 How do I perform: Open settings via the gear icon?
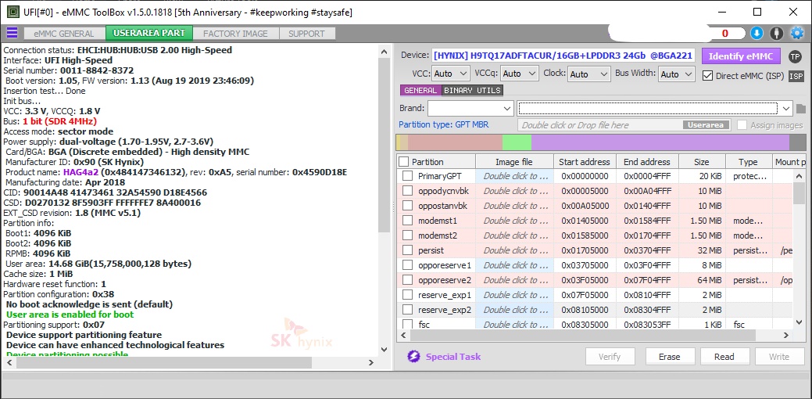click(796, 33)
